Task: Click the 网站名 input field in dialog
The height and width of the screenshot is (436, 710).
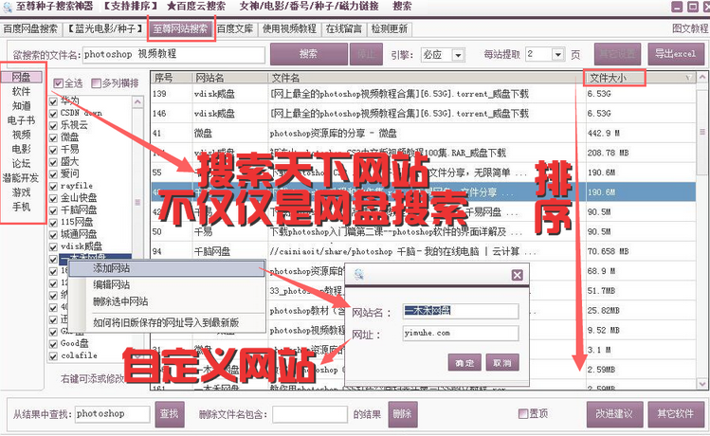Action: [x=461, y=311]
